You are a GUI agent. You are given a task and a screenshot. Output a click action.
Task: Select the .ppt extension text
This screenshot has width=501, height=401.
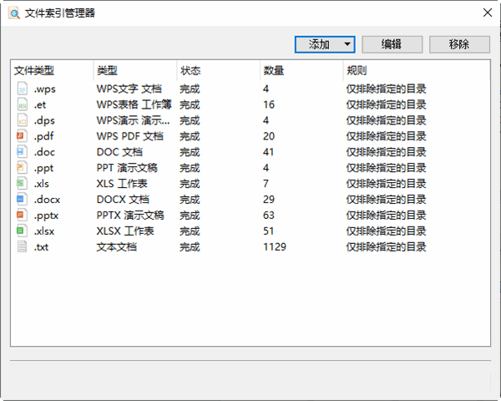pos(43,168)
